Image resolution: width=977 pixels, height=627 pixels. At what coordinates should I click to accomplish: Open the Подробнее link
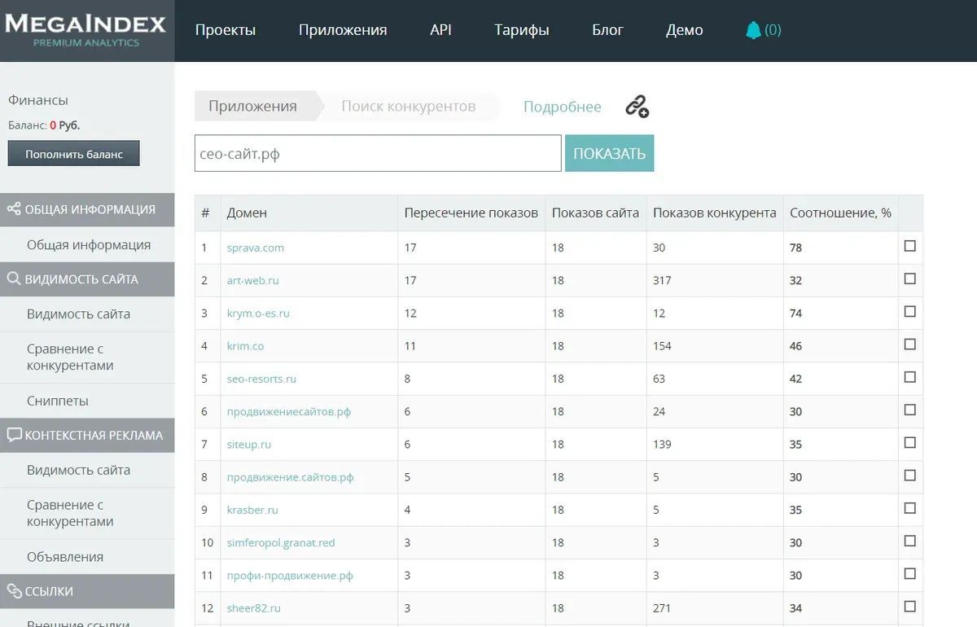point(563,107)
